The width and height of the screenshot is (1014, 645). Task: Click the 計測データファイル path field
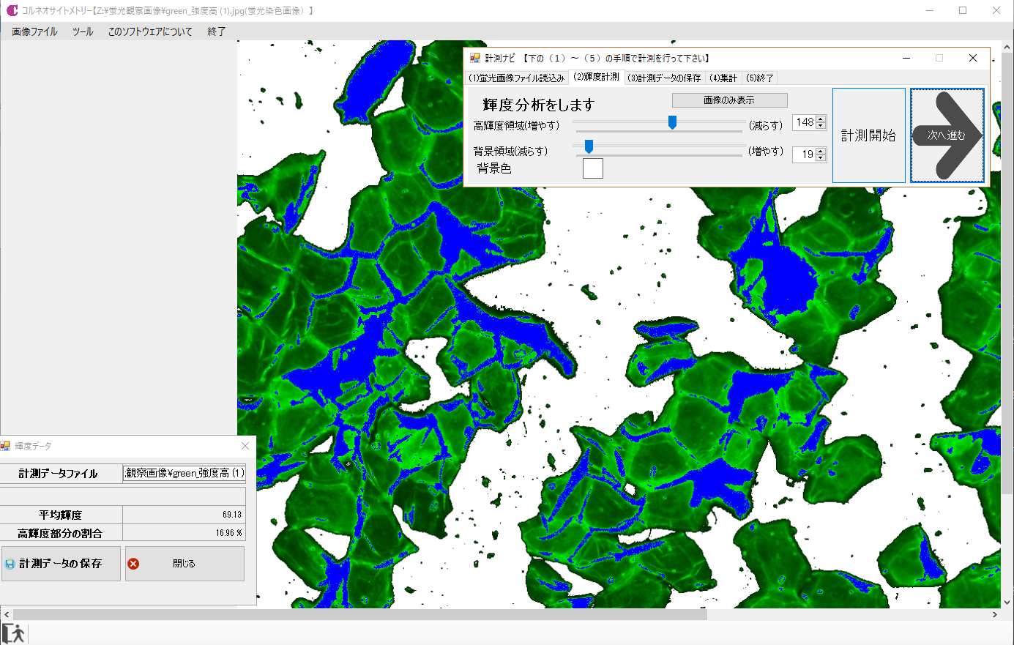184,474
